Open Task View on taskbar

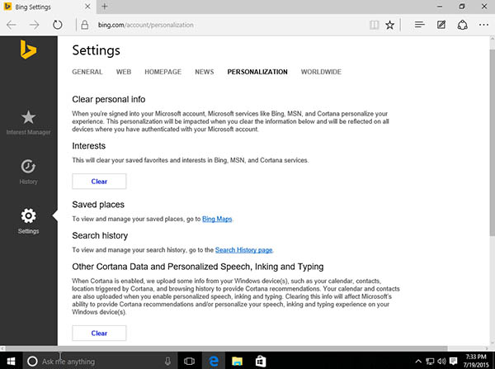click(x=189, y=361)
